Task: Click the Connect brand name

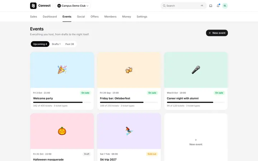Action: pos(44,6)
